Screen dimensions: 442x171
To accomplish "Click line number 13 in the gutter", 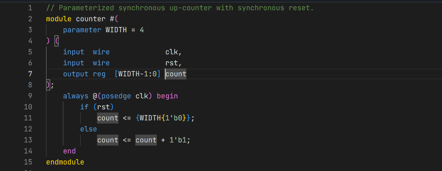I will pyautogui.click(x=28, y=140).
